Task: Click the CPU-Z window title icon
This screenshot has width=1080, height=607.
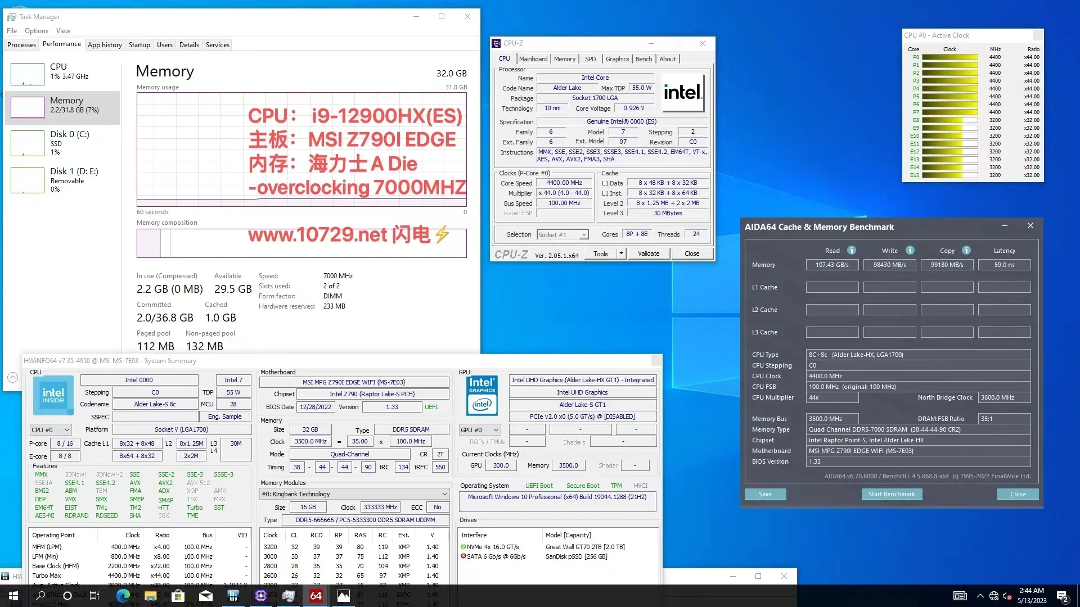Action: pyautogui.click(x=496, y=43)
